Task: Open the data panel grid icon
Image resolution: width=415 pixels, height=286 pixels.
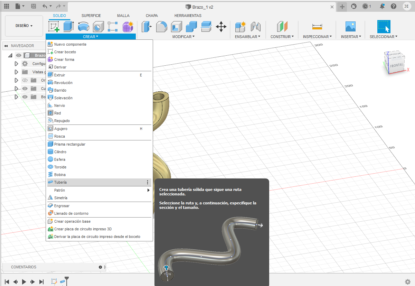Action: tap(7, 6)
